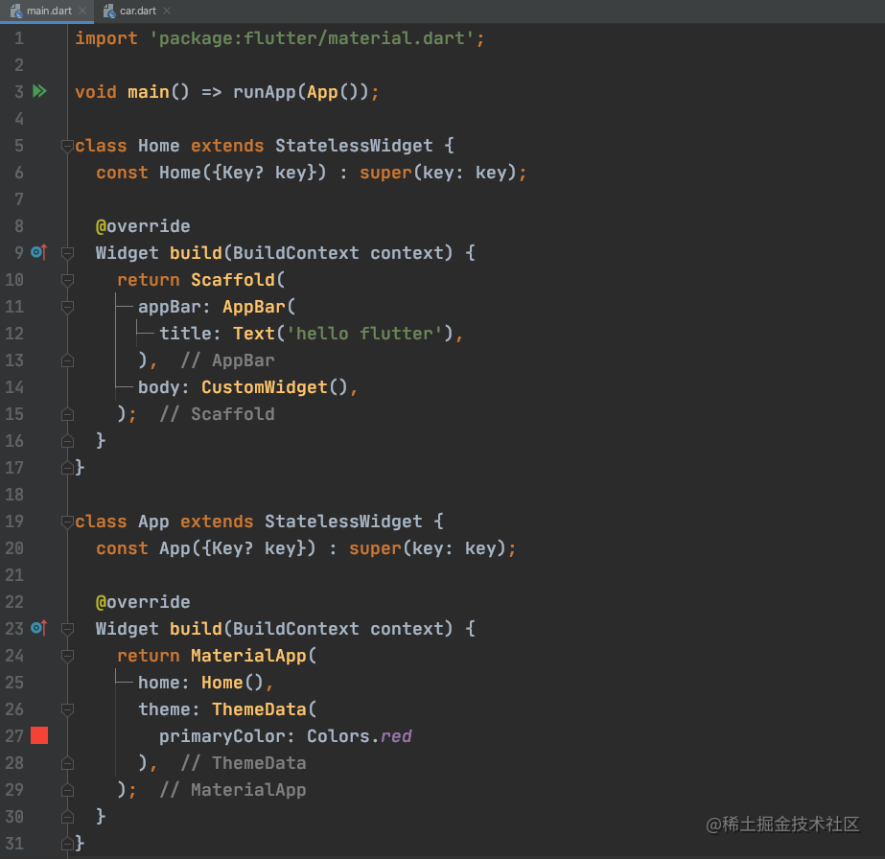Viewport: 885px width, 859px height.
Task: Fold the MaterialApp block on line 24
Action: pyautogui.click(x=67, y=656)
